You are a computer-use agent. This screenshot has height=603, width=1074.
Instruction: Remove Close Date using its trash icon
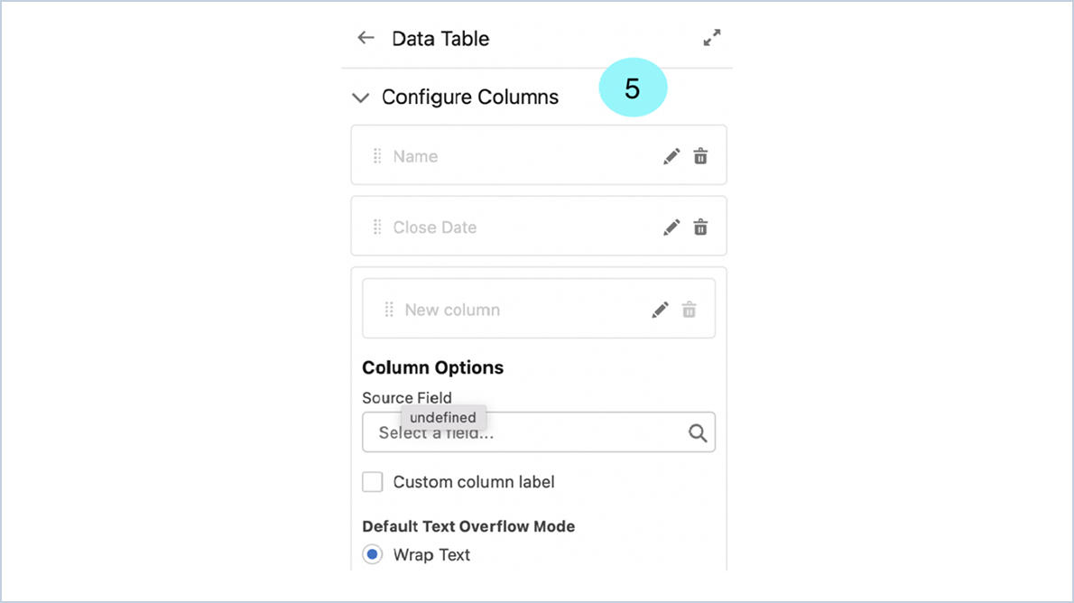700,227
